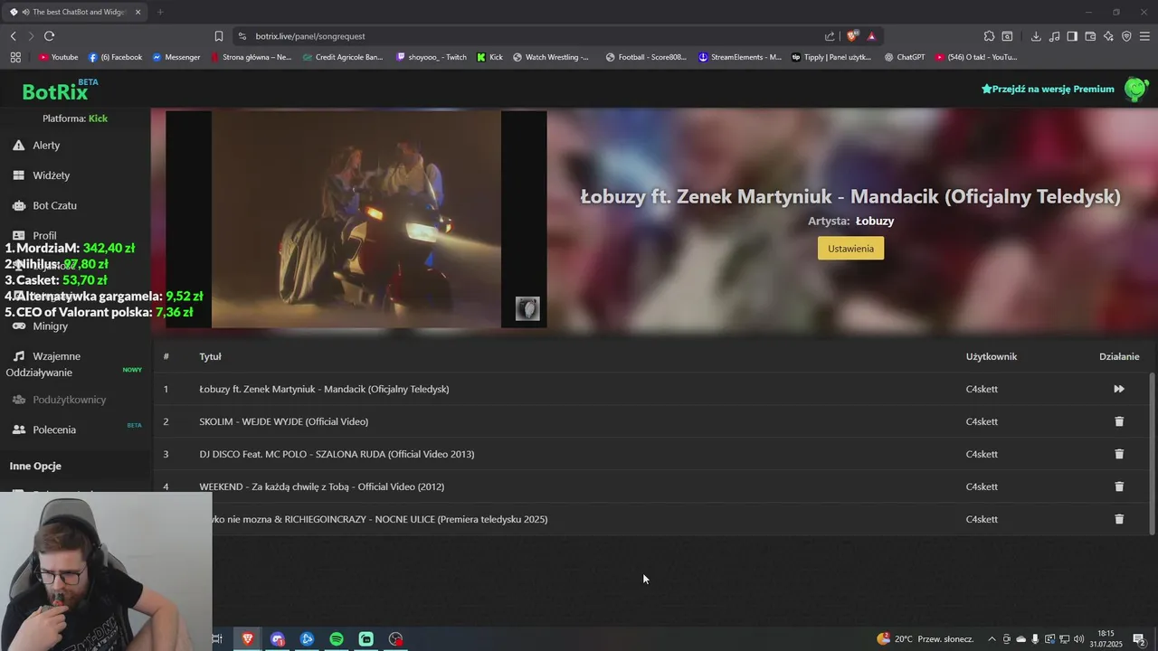Open Brave VPN shield icon
The height and width of the screenshot is (651, 1158).
[x=1126, y=36]
